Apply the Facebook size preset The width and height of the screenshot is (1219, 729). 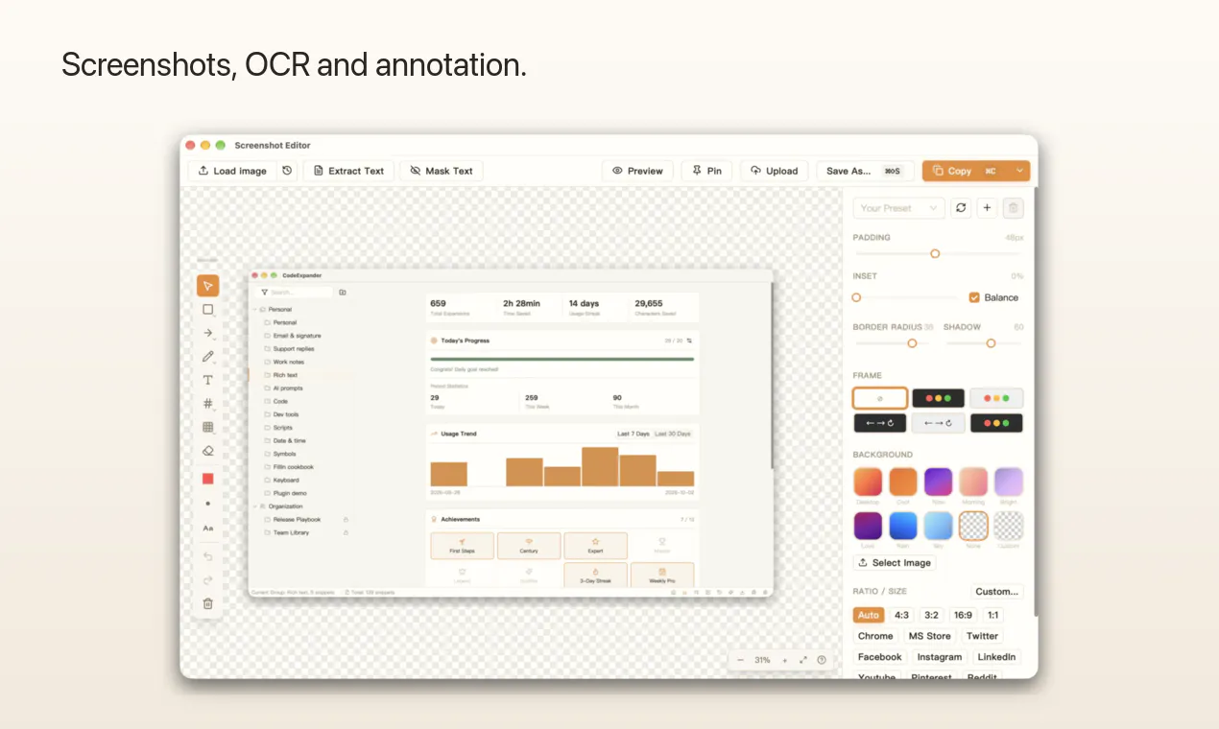[x=880, y=657]
